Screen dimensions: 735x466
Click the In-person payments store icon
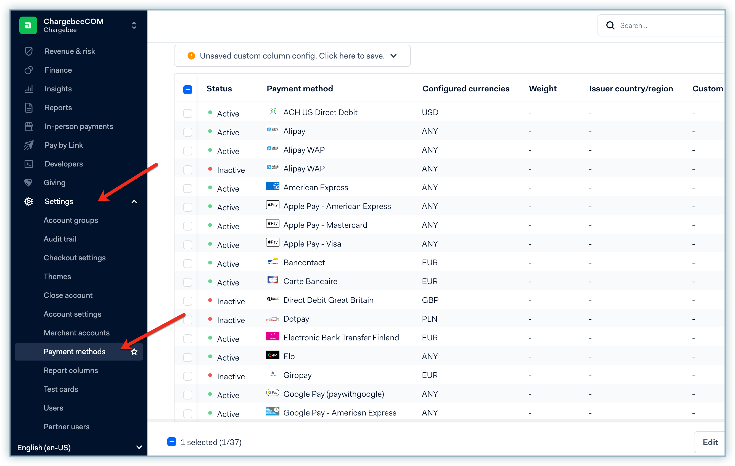[29, 126]
